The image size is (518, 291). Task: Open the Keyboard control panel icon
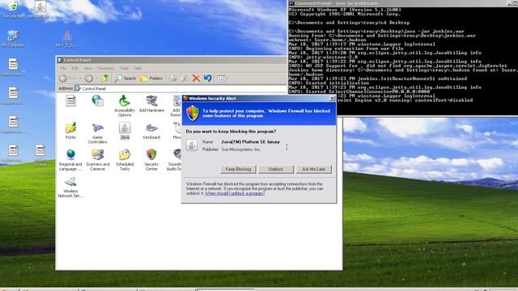tap(151, 131)
